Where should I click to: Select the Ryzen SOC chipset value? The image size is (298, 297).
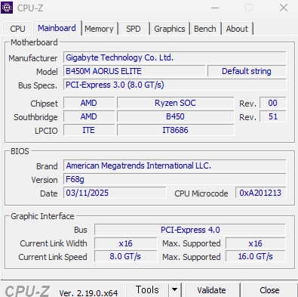(175, 103)
